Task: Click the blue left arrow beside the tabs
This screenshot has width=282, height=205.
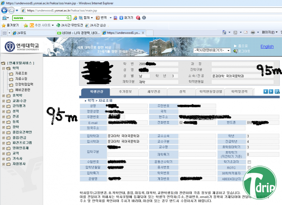Action: pos(265,91)
